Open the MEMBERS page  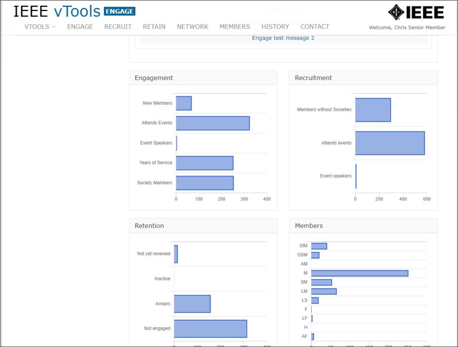(234, 27)
